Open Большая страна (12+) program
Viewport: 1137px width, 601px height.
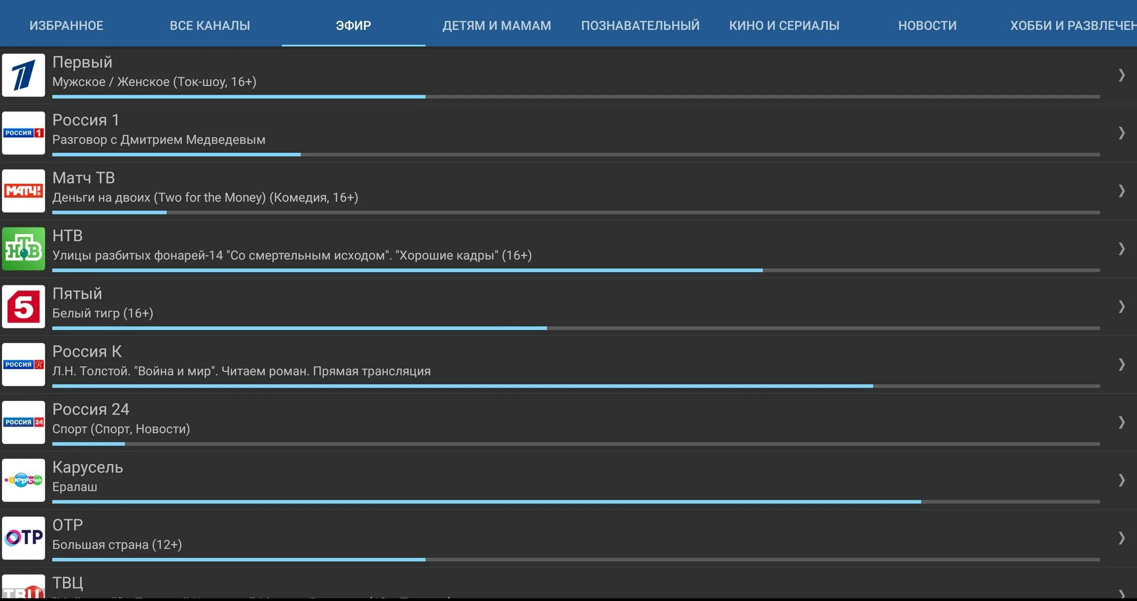tap(117, 544)
